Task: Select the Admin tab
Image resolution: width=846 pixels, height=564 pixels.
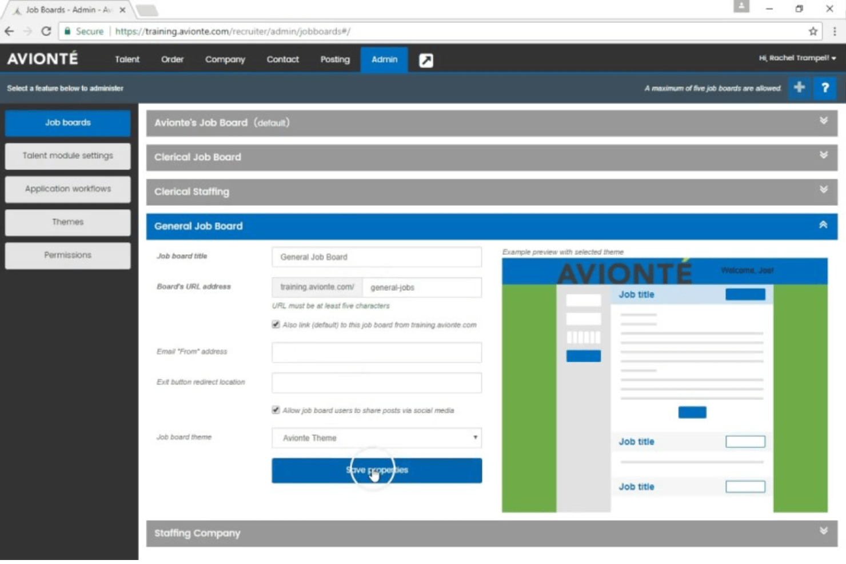Action: click(384, 59)
